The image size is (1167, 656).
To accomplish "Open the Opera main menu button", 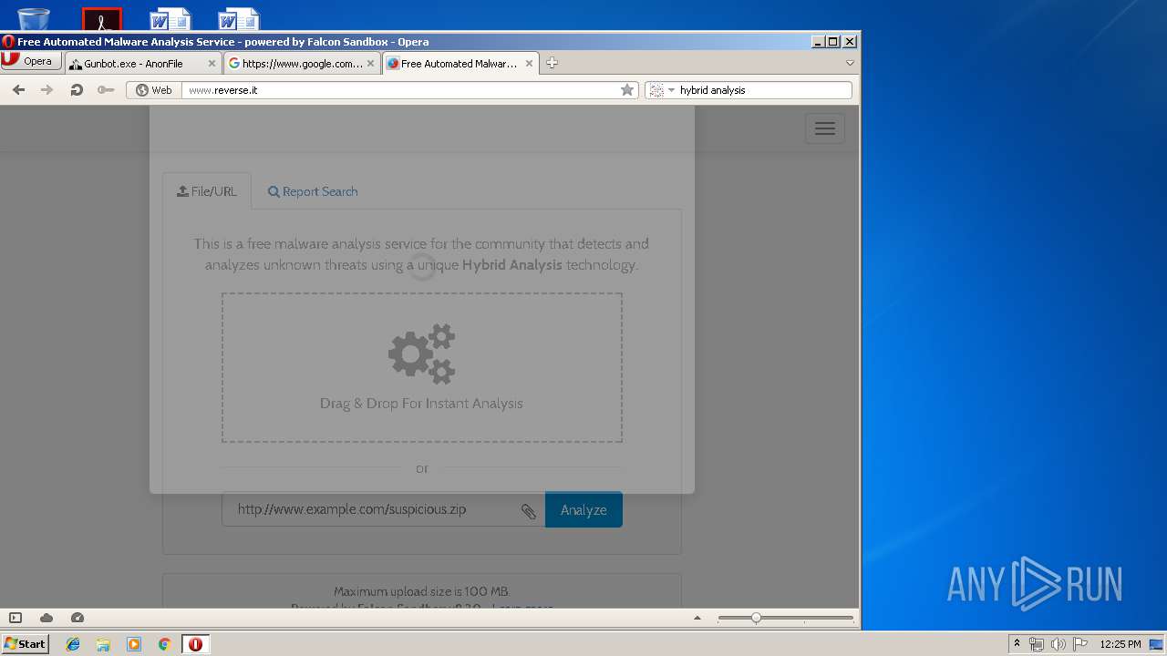I will point(31,61).
